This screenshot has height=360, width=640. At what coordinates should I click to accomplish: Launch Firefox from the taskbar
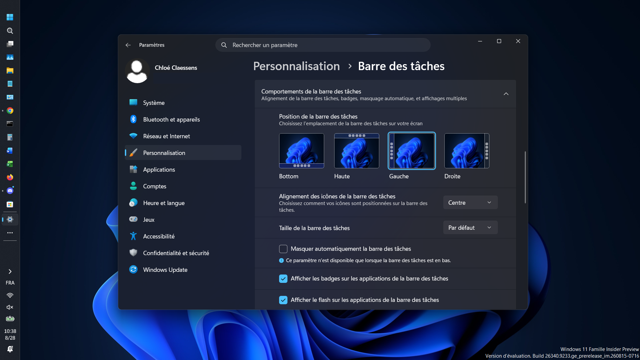[10, 177]
